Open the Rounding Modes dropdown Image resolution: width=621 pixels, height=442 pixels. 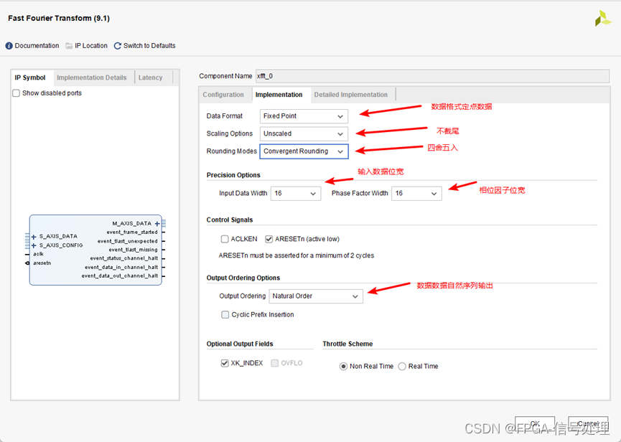pos(304,151)
